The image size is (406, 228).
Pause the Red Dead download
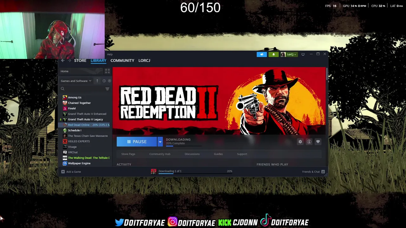[x=137, y=142]
